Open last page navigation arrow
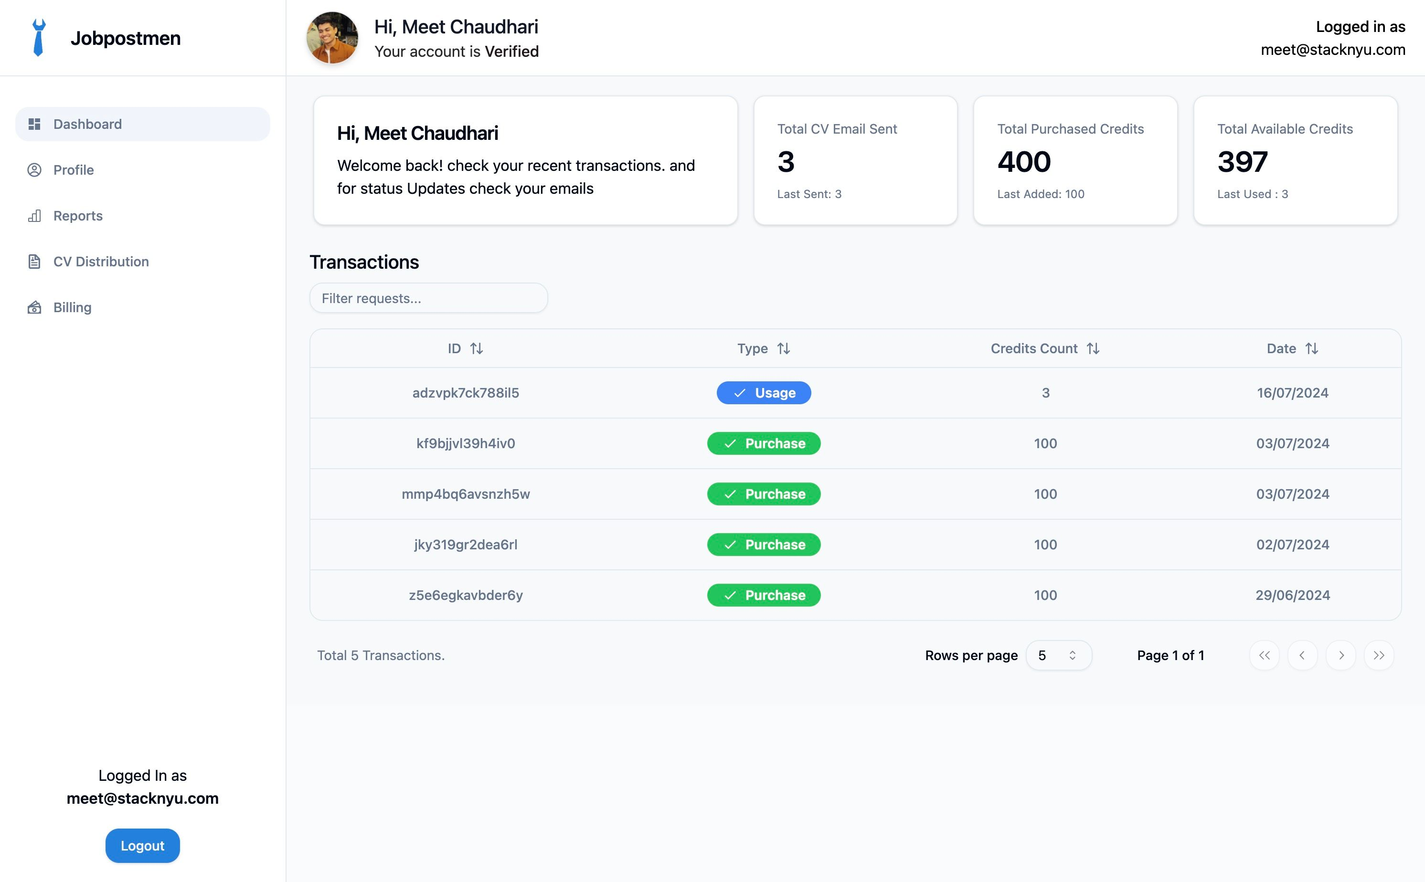This screenshot has width=1425, height=882. (1379, 654)
